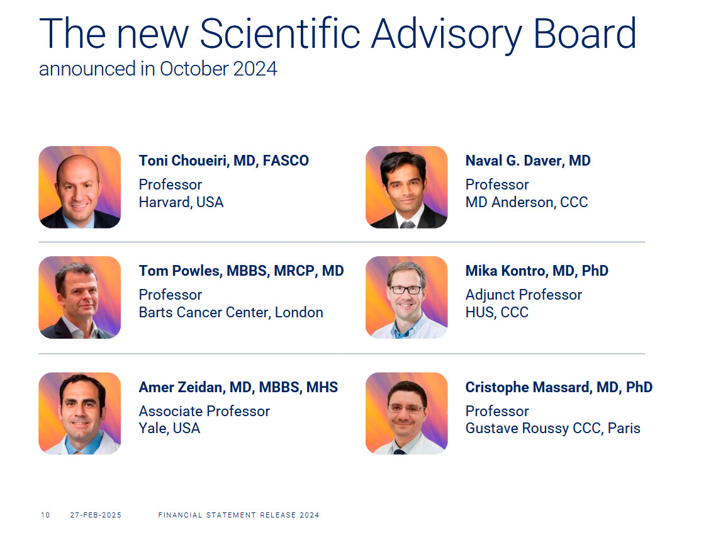Click Naval G. Daver's portrait photo
The height and width of the screenshot is (537, 706).
(406, 187)
